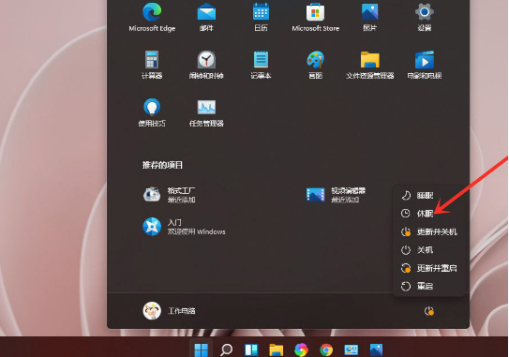The image size is (509, 357).
Task: Click the 推荐的项目 heading
Action: click(162, 165)
